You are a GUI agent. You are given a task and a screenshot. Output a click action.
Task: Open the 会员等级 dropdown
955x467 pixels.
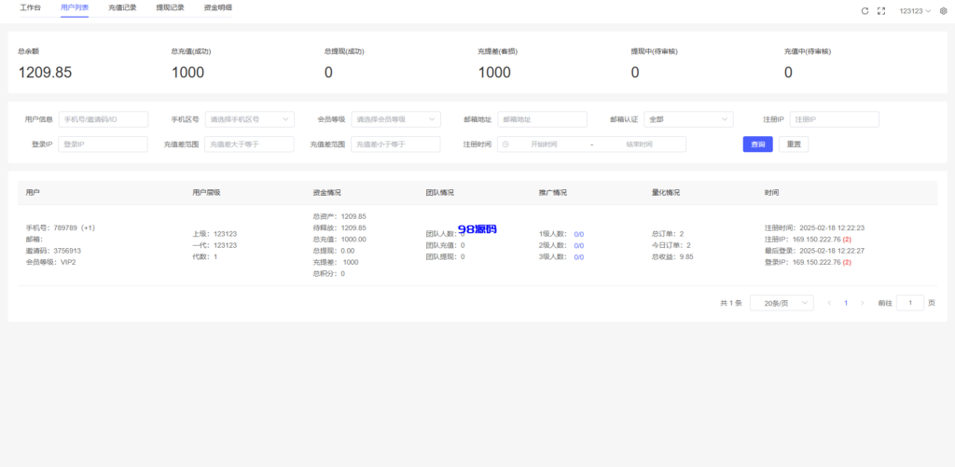tap(395, 119)
